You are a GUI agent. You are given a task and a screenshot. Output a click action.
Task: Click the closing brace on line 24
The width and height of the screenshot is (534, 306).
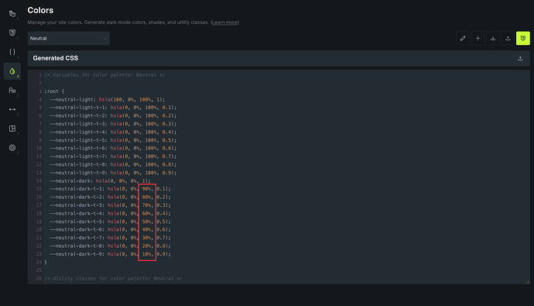[x=46, y=262]
